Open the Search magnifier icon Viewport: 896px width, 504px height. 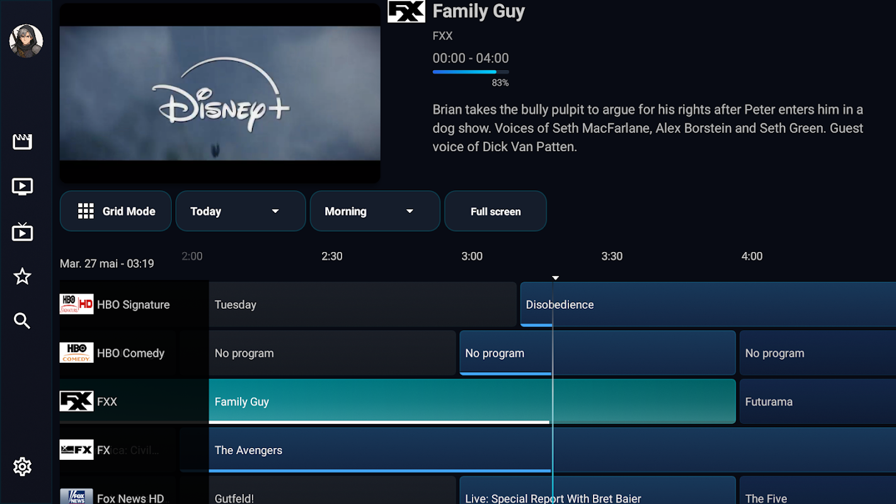click(x=22, y=321)
